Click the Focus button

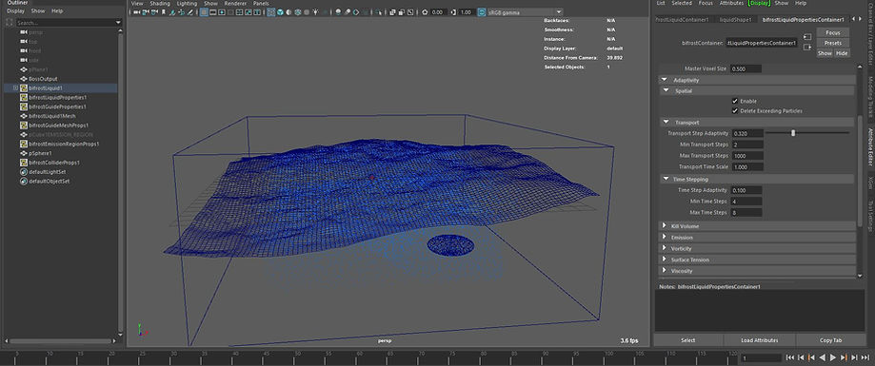coord(832,33)
